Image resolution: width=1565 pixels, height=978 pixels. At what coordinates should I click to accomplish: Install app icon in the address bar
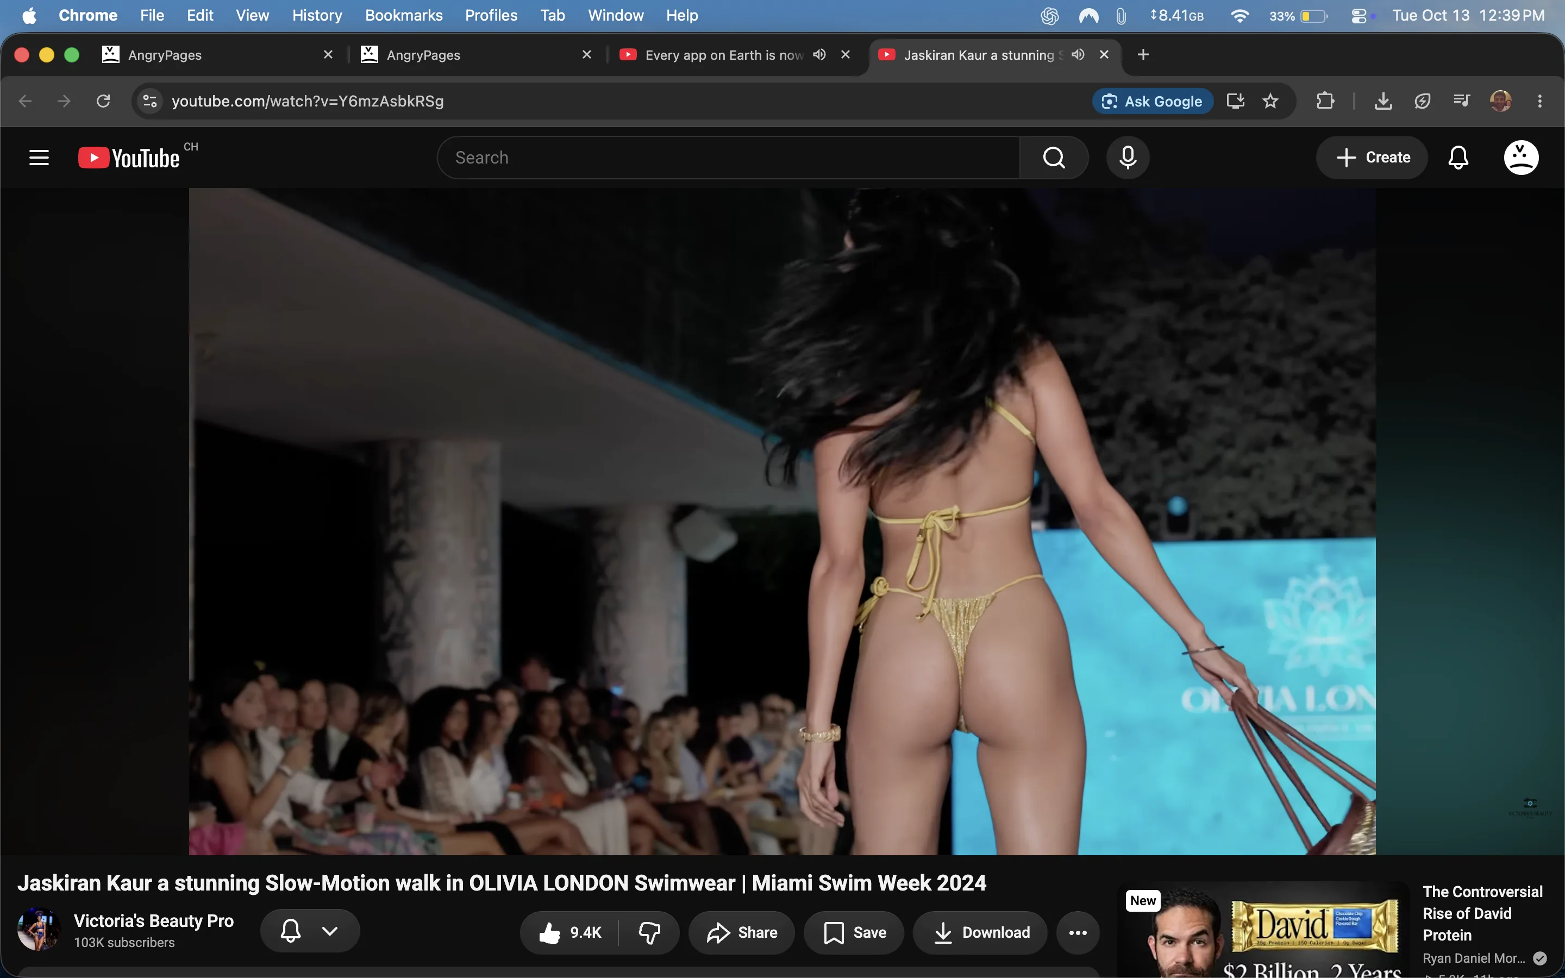tap(1235, 101)
